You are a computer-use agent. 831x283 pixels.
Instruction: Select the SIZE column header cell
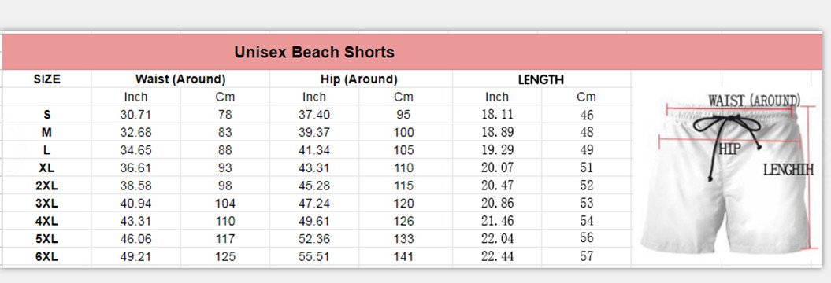click(47, 79)
